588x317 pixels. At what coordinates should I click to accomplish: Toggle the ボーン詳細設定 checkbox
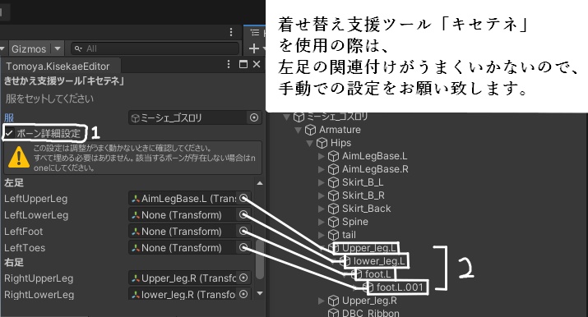pyautogui.click(x=9, y=133)
